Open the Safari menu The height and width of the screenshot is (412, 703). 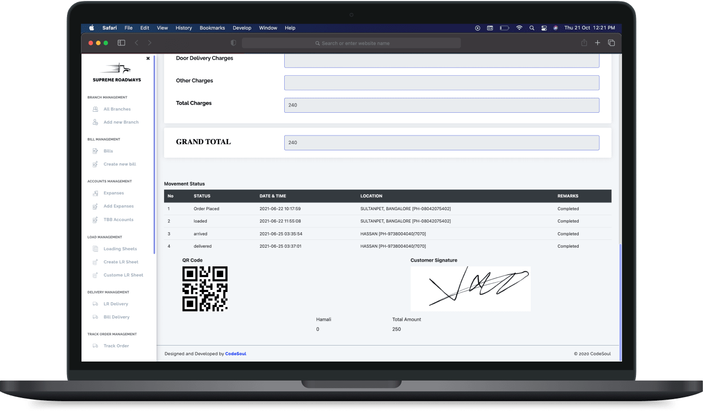(109, 28)
